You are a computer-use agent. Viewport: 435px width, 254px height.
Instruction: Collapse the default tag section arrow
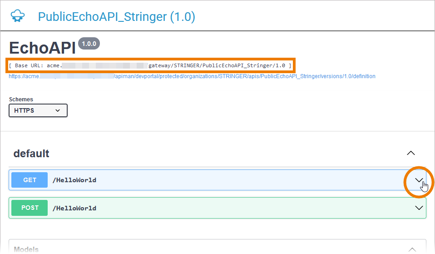[410, 153]
